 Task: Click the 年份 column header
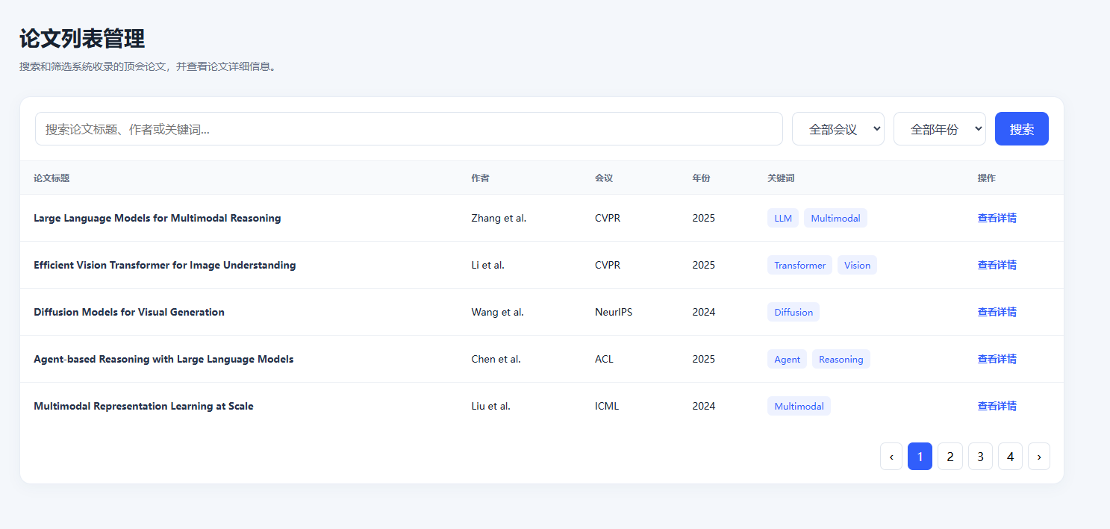[701, 178]
